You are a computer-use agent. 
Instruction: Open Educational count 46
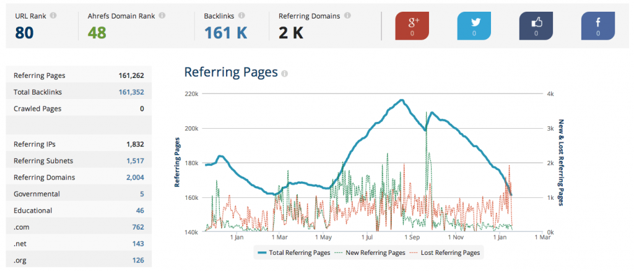[x=140, y=210]
